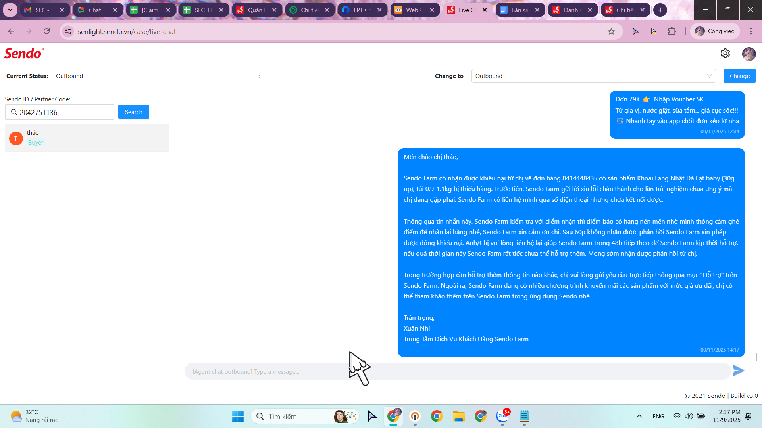The height and width of the screenshot is (428, 762).
Task: Open browser extensions puzzle icon
Action: tap(672, 31)
